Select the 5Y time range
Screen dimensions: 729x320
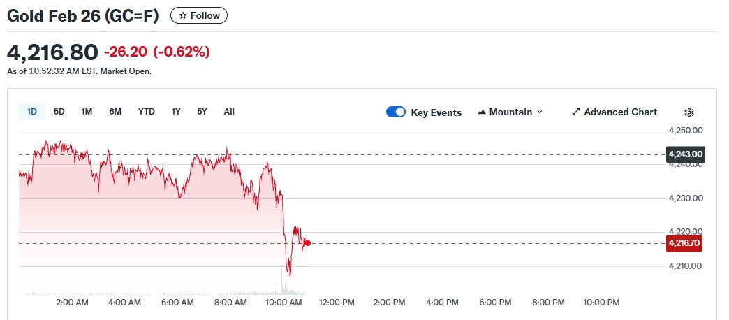(202, 112)
